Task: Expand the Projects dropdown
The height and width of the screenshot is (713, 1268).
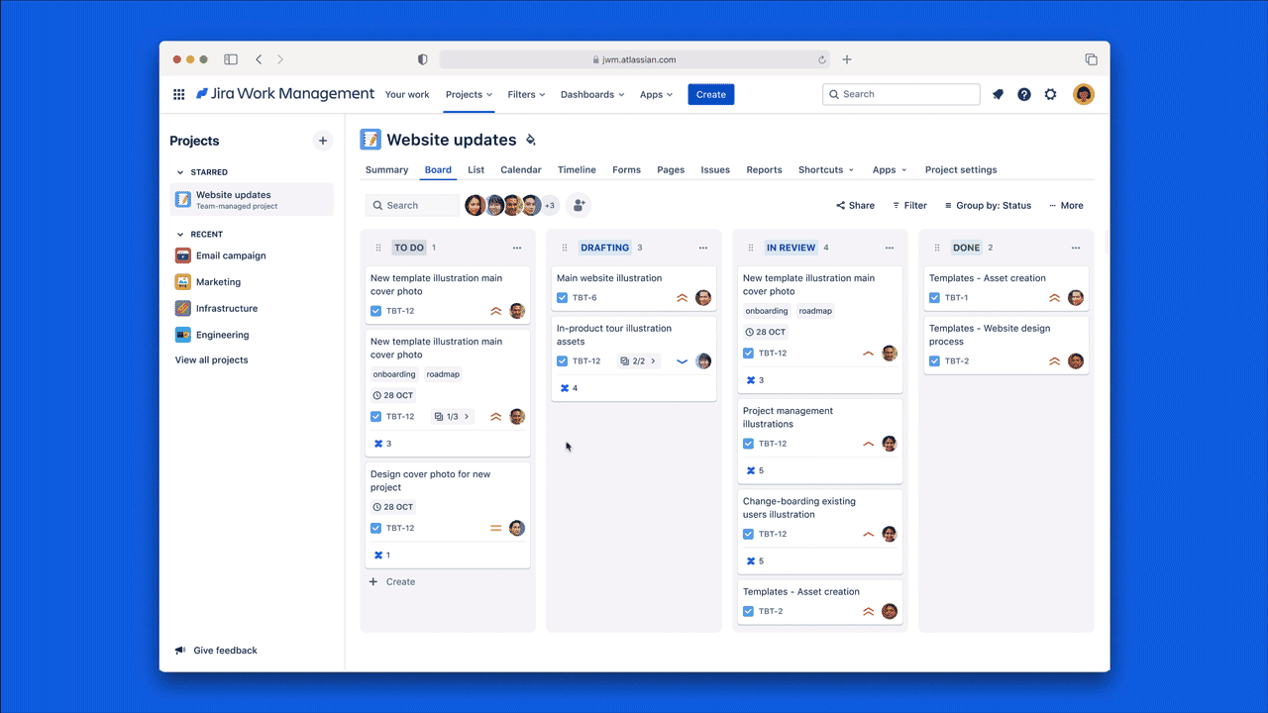Action: [469, 95]
